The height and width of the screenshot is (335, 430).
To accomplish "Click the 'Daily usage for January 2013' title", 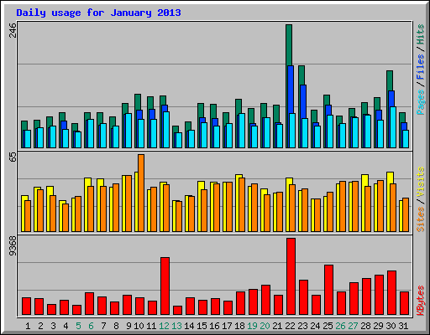I will (98, 13).
